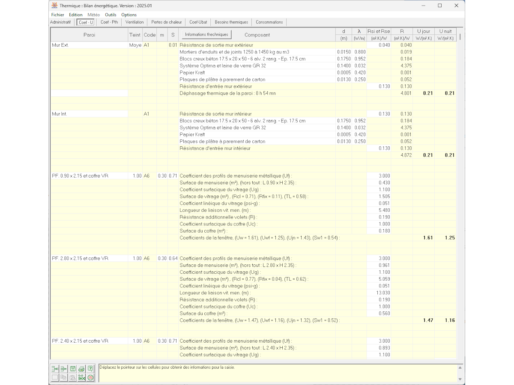The width and height of the screenshot is (514, 385).
Task: Click the green video camera icon
Action: [81, 377]
